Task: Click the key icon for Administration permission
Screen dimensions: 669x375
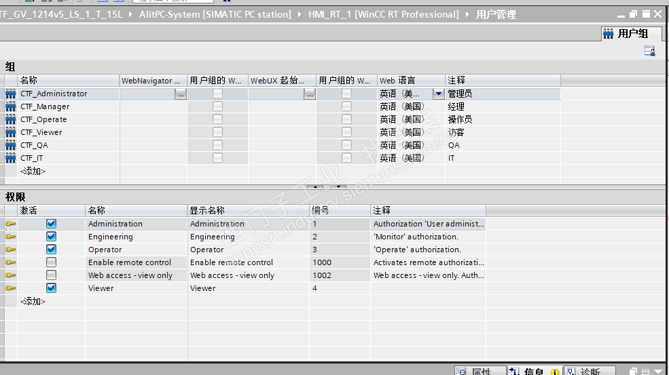Action: coord(11,224)
